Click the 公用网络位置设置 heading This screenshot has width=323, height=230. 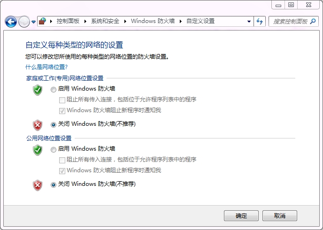(49, 138)
